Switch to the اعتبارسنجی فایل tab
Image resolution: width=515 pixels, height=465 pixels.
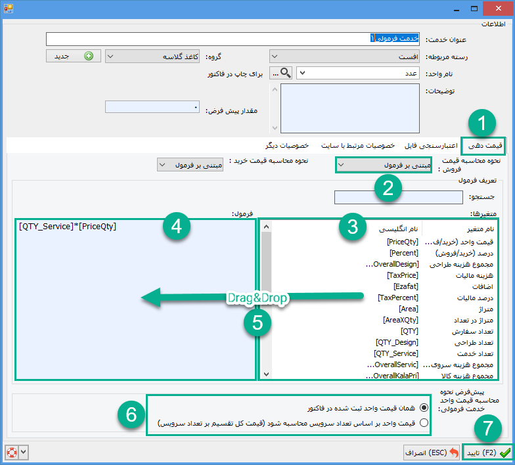click(x=428, y=145)
